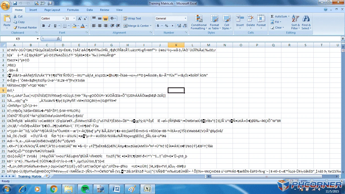345x194 pixels.
Task: Click the Cut scissors icon
Action: pyautogui.click(x=15, y=16)
